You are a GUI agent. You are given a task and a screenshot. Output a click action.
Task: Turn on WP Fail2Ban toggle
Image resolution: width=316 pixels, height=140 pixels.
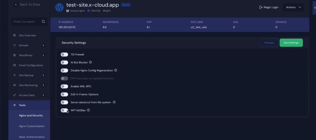[65, 110]
